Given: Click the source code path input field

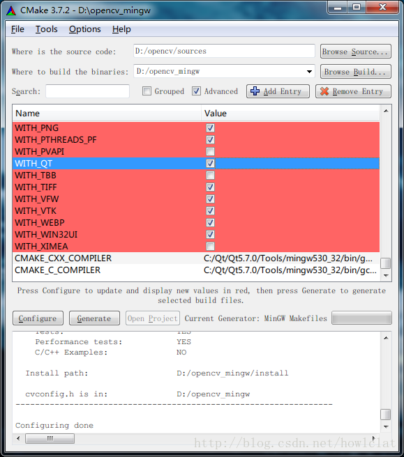Looking at the screenshot, I should coord(224,51).
